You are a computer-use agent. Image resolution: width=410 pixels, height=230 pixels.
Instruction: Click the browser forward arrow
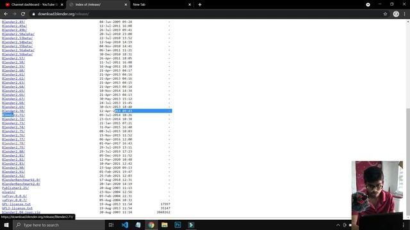pos(14,14)
